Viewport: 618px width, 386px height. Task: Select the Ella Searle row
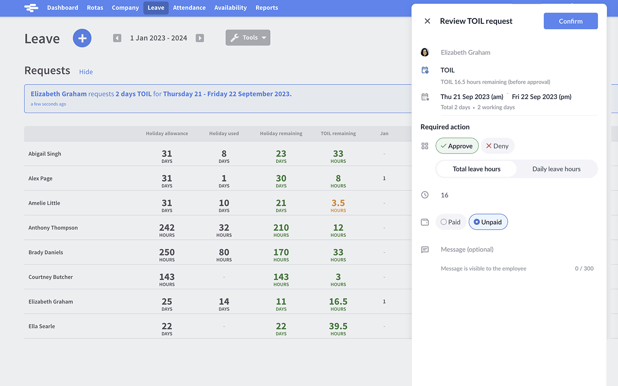point(218,326)
